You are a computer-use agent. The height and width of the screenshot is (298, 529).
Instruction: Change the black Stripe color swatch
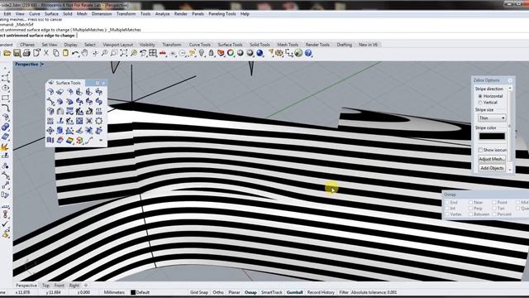(x=492, y=136)
